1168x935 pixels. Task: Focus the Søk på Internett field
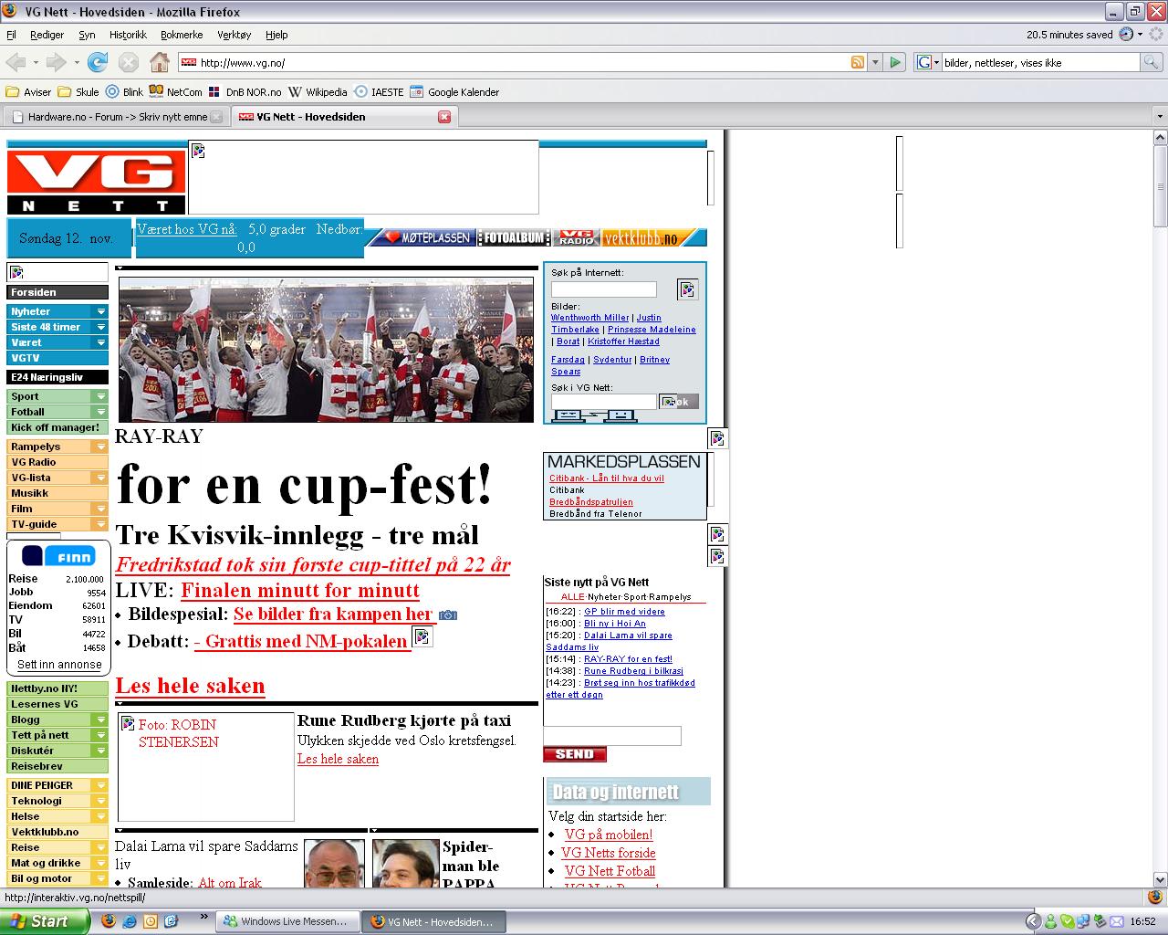coord(603,289)
